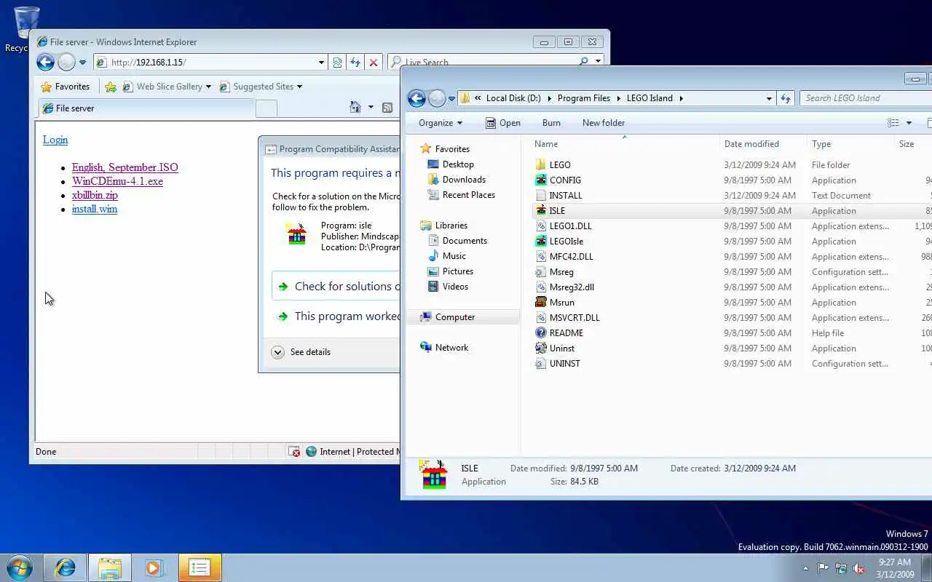Click the Explorer window Forward button
The image size is (932, 582).
coord(437,98)
